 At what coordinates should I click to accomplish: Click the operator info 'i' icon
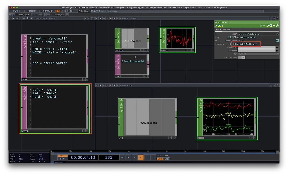tap(223, 26)
